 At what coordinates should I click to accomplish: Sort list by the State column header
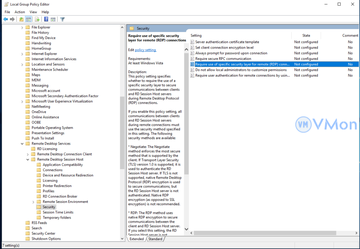(306, 36)
